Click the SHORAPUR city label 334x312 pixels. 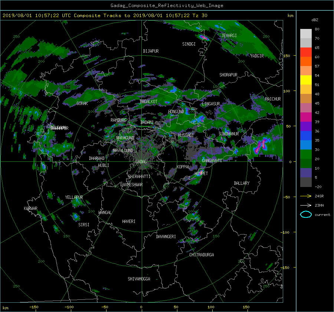pos(228,75)
